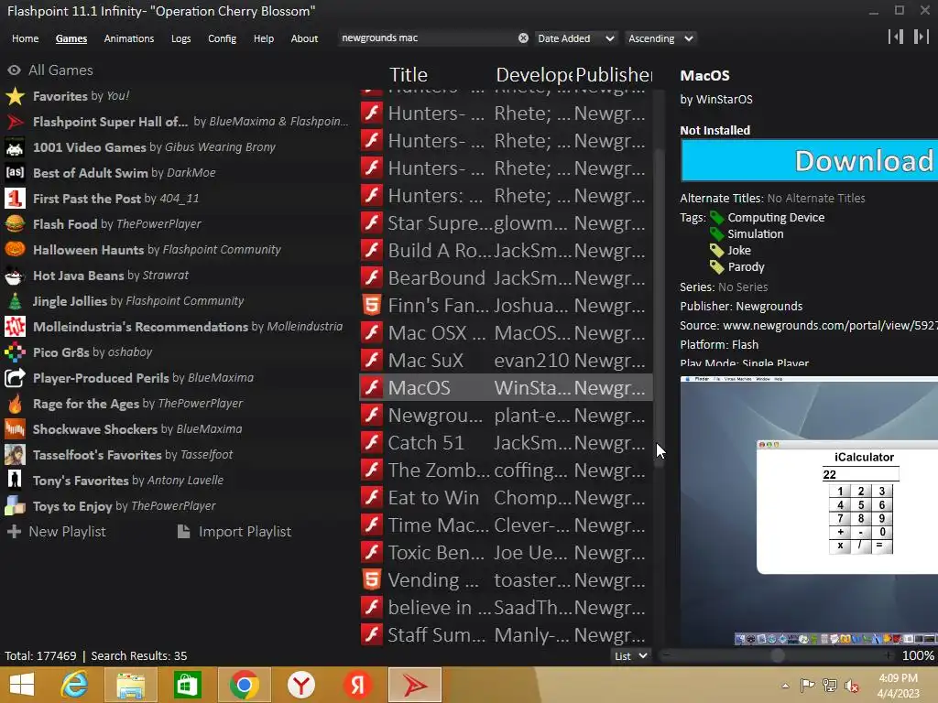Open Google Chrome from the taskbar

[x=244, y=685]
